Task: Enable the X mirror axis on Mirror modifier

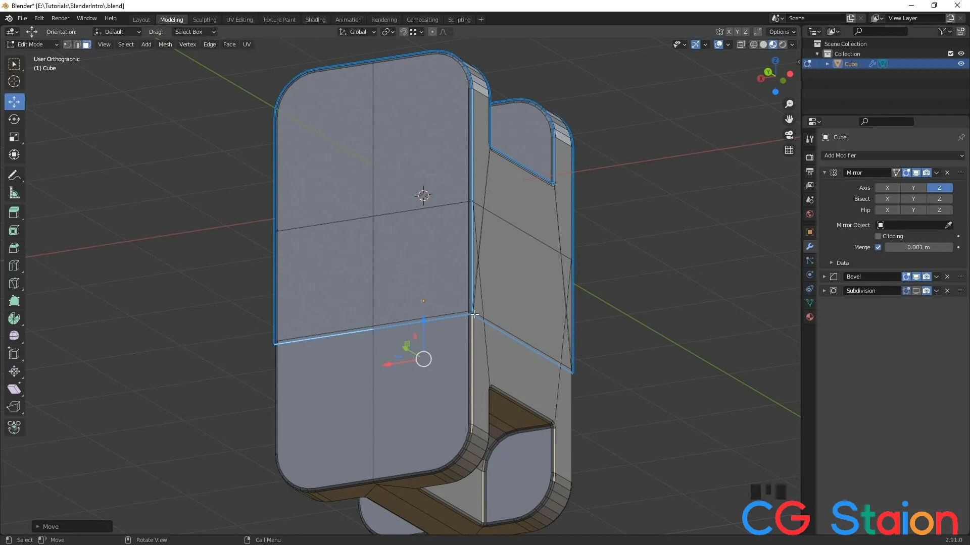Action: (888, 187)
